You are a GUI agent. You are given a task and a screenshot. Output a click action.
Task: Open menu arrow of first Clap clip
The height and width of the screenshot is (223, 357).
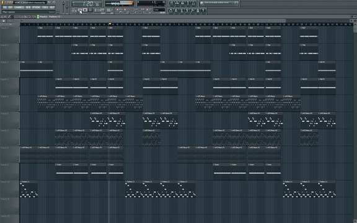pos(74,45)
